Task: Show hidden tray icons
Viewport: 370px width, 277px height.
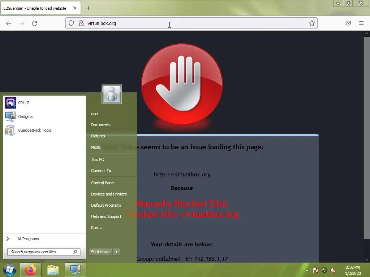Action: point(307,270)
